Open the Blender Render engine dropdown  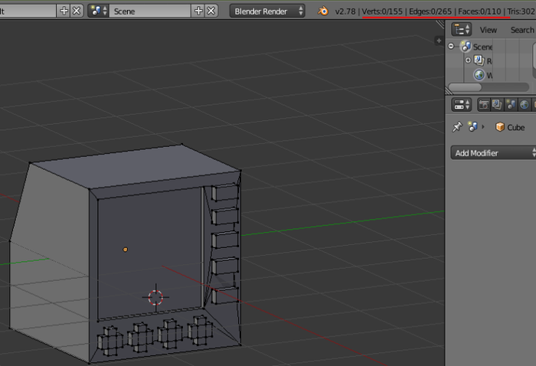266,11
